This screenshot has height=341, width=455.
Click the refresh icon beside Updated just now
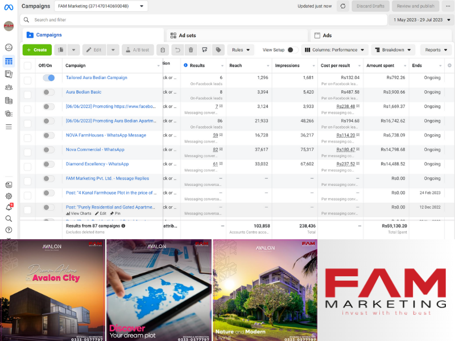(x=343, y=6)
